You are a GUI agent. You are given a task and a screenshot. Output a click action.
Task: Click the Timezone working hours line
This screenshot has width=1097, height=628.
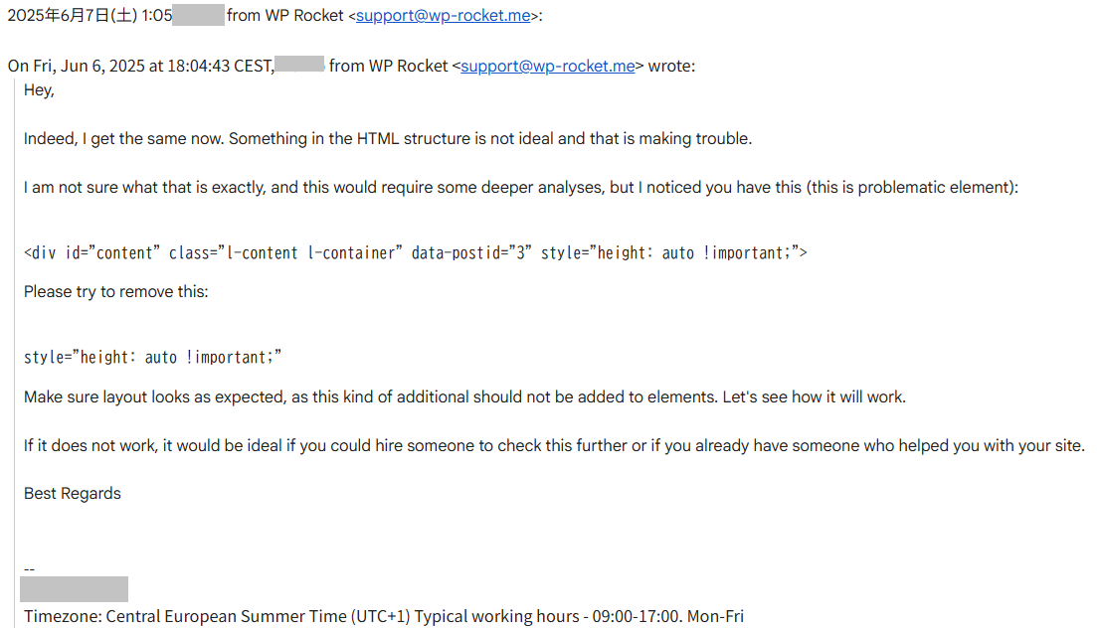tap(383, 616)
